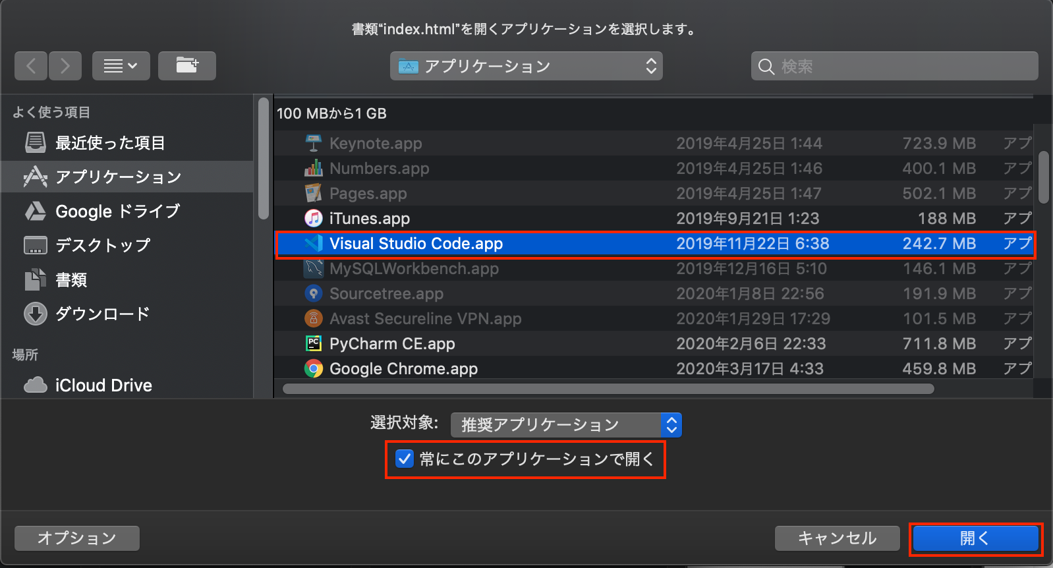The image size is (1053, 568).
Task: Click the iCloud Drive cloud icon
Action: pyautogui.click(x=35, y=385)
